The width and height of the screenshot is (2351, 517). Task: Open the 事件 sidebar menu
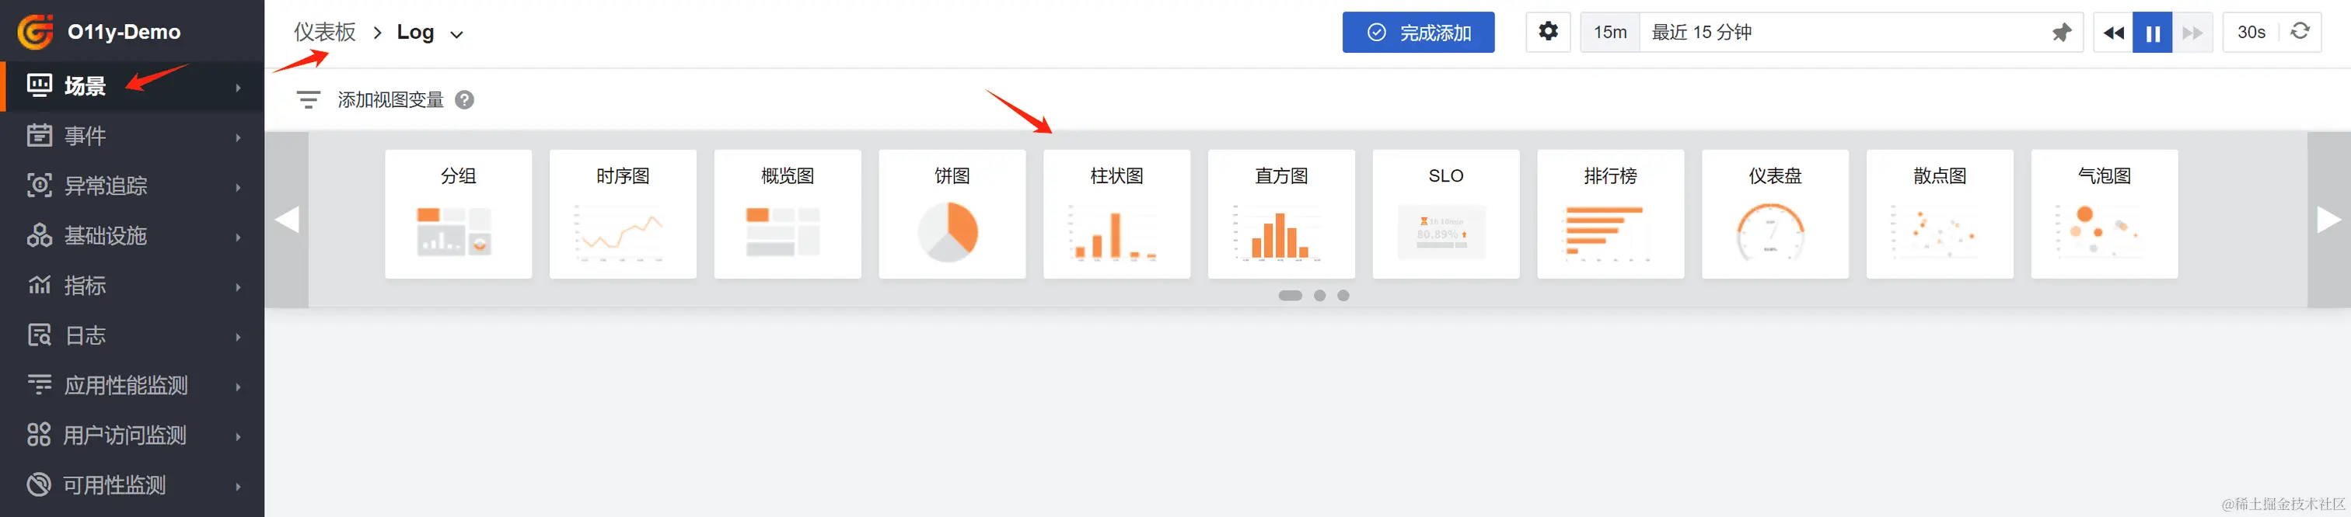click(x=132, y=137)
